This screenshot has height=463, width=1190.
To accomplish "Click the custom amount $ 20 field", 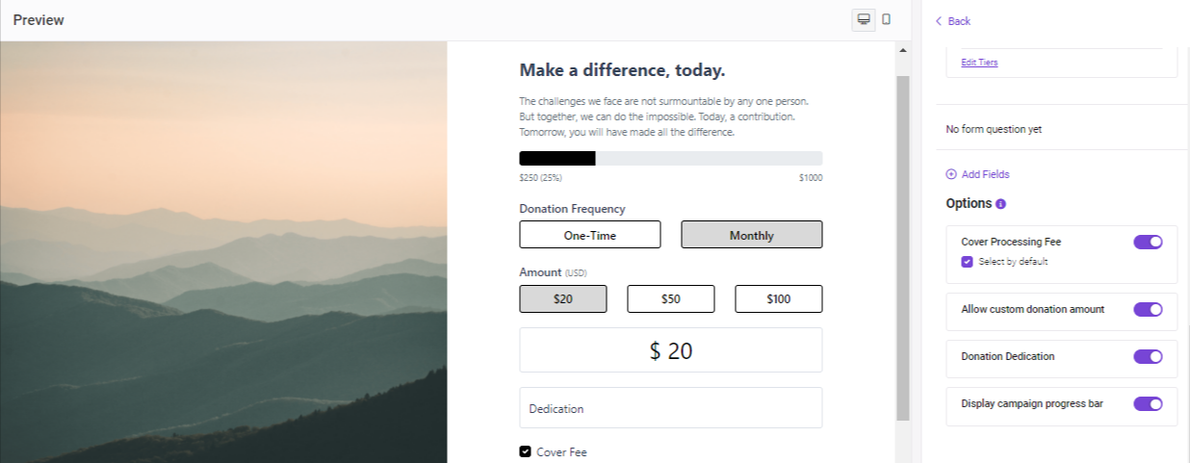I will coord(671,350).
